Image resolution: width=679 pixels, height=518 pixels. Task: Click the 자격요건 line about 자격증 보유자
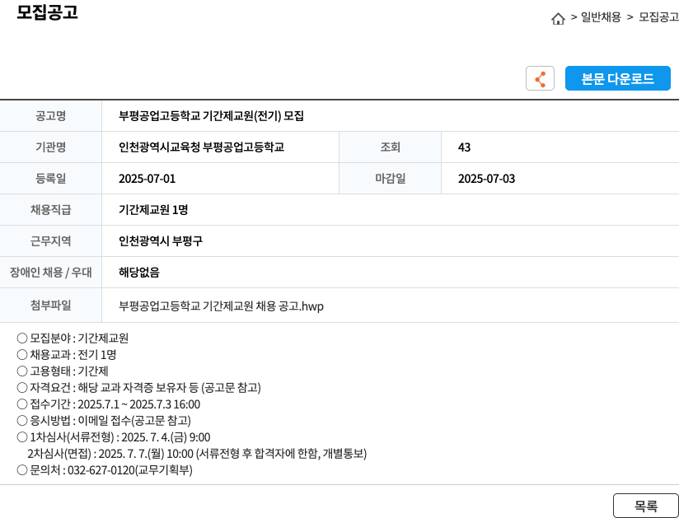coord(138,388)
